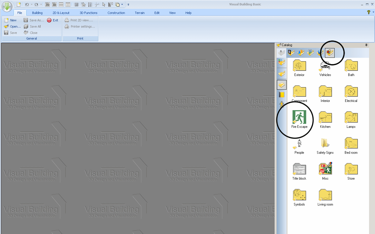The image size is (375, 234).
Task: Open the 2D & Layout ribbon tab
Action: click(x=61, y=13)
